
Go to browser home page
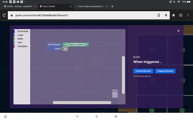point(174,15)
